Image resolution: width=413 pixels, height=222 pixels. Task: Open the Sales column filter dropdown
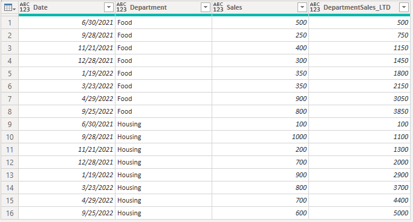click(x=302, y=7)
